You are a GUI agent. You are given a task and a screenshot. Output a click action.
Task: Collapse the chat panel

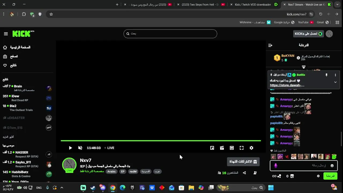pyautogui.click(x=270, y=45)
